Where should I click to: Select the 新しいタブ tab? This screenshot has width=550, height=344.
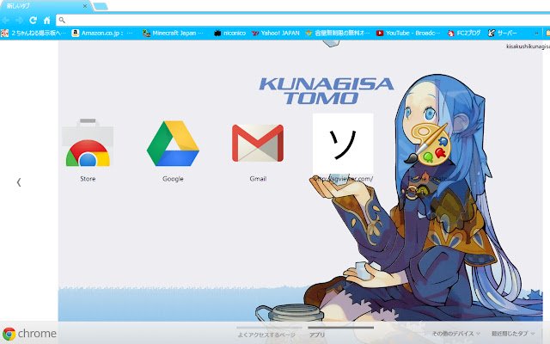point(46,6)
